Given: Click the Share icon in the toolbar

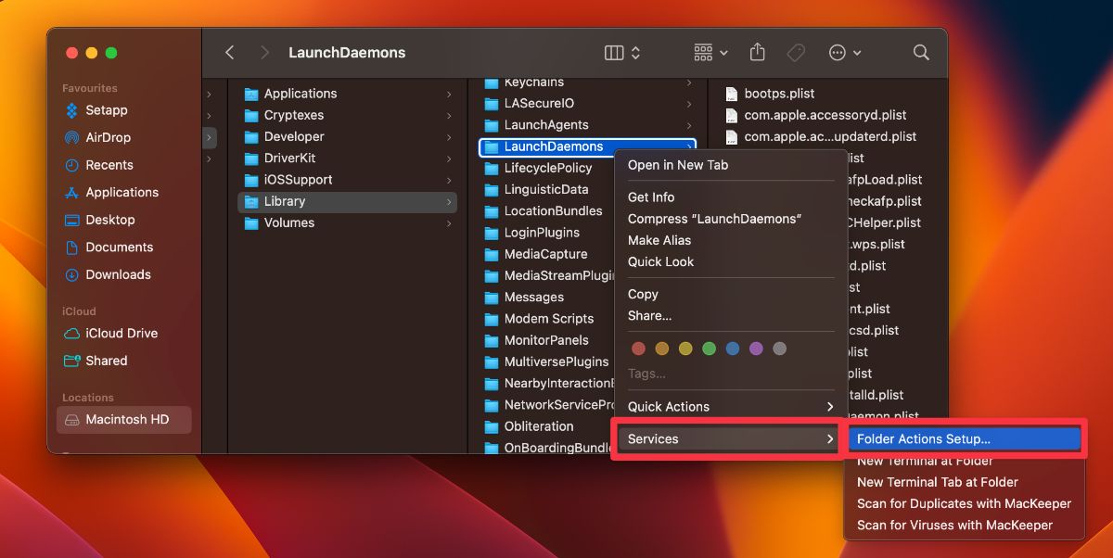Looking at the screenshot, I should 757,53.
